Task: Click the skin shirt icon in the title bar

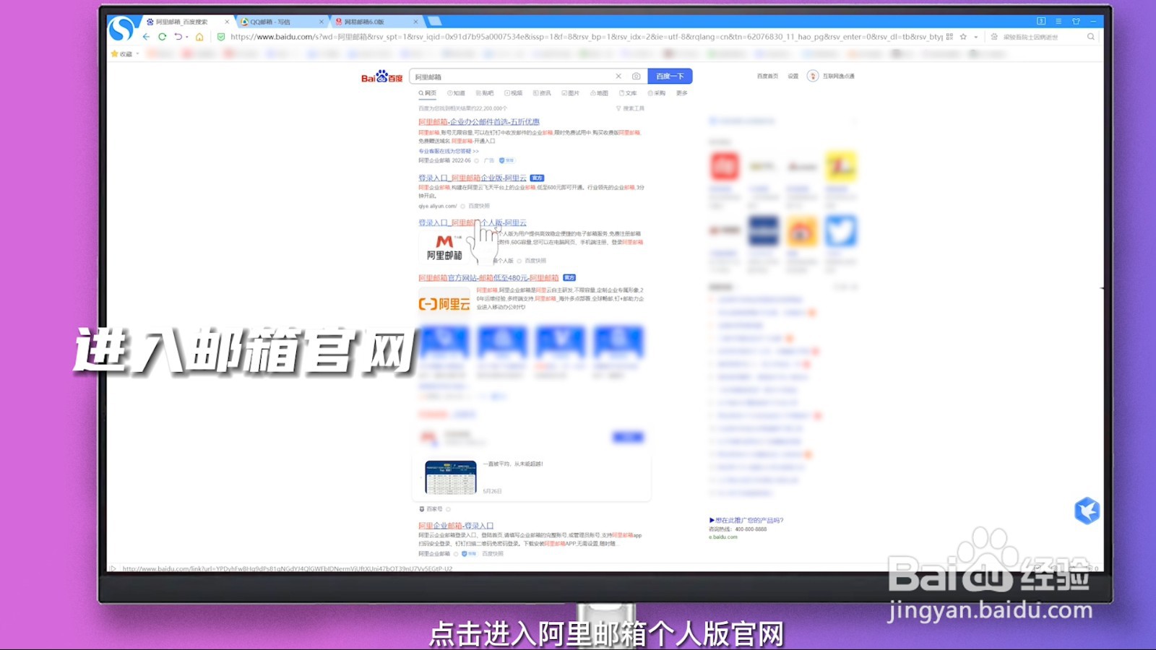Action: pyautogui.click(x=1076, y=22)
